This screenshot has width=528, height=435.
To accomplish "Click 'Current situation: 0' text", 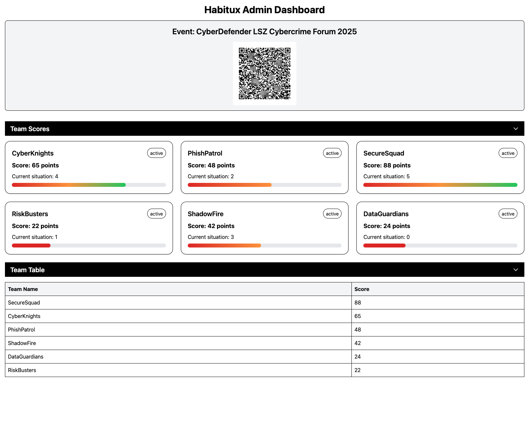I will pyautogui.click(x=386, y=237).
